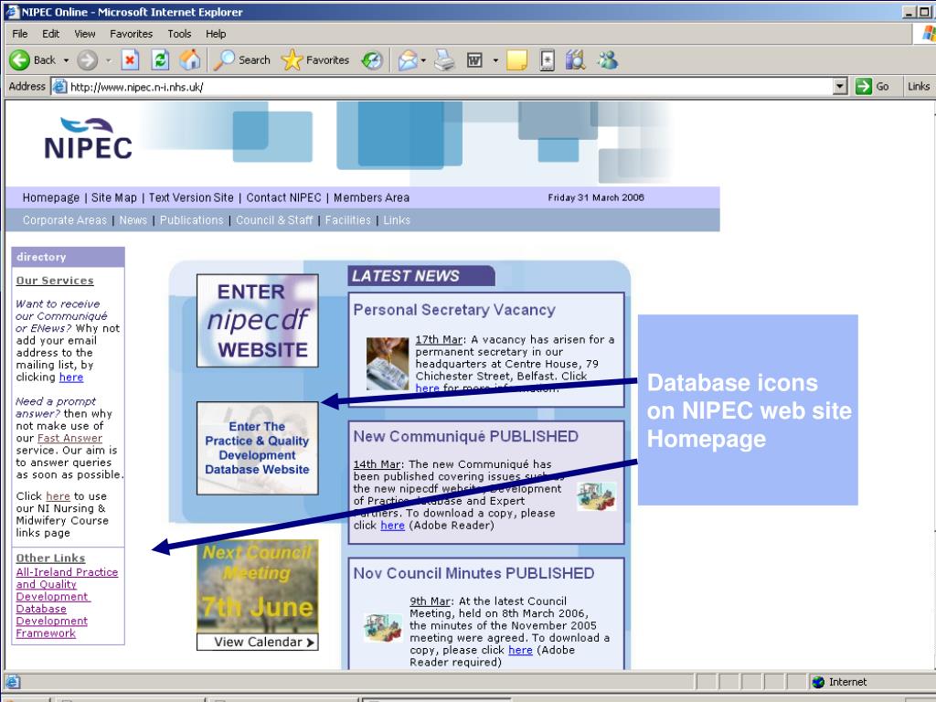Screen dimensions: 936x702
Task: Refresh the page with green arrows icon
Action: click(x=160, y=59)
